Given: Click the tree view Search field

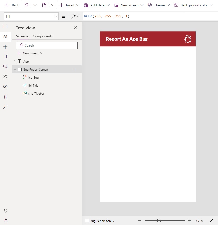Looking at the screenshot, I should 47,45.
